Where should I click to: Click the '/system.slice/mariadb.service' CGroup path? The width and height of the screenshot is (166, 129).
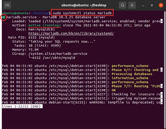pyautogui.click(x=58, y=54)
